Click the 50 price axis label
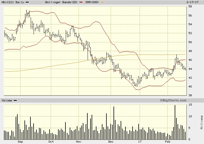This screenshot has height=144, width=204. point(190,42)
